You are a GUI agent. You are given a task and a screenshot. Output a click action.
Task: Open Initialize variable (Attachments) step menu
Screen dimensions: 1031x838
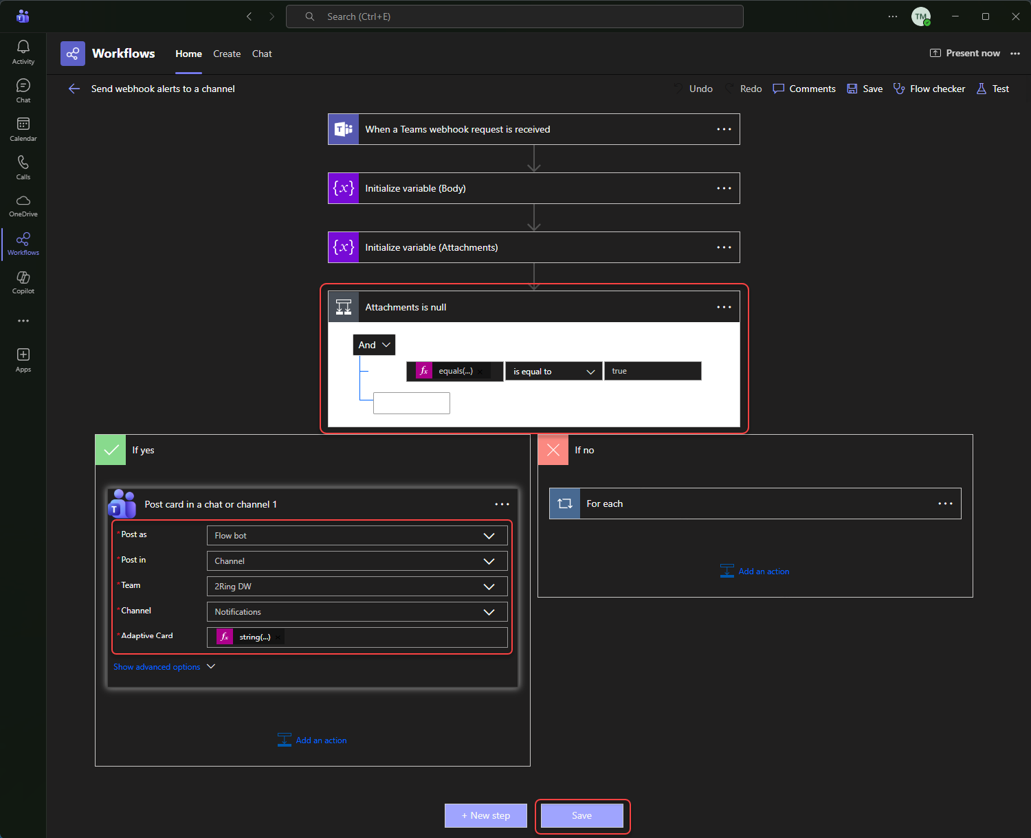[x=724, y=247]
